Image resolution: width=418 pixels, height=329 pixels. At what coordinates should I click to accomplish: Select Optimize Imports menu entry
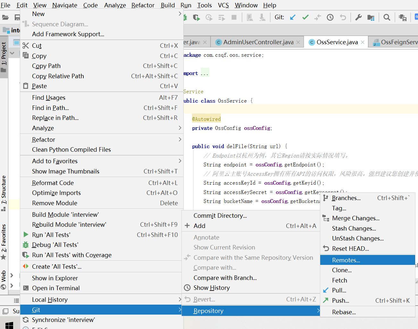pos(102,193)
